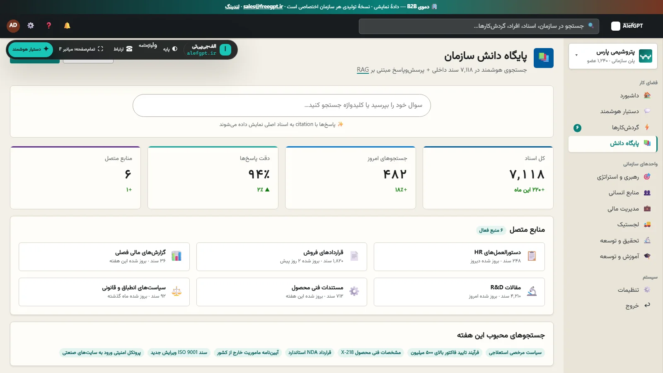
Task: Click the سند ISO 9001 ویرایش جدید chip
Action: point(179,353)
